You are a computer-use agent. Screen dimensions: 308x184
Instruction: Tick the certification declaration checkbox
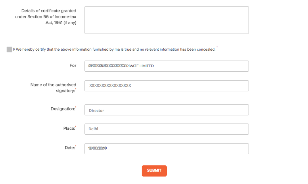9,50
